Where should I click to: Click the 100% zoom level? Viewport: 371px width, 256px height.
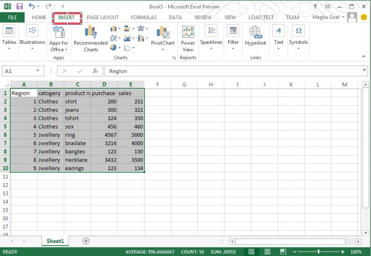356,252
